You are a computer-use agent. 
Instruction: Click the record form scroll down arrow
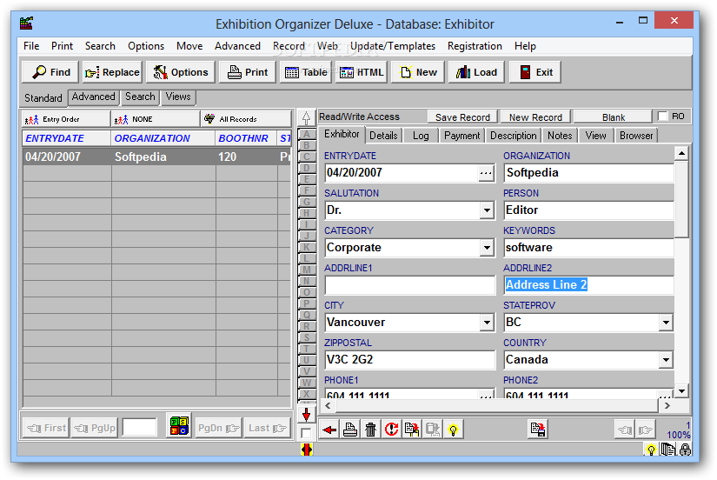point(681,390)
